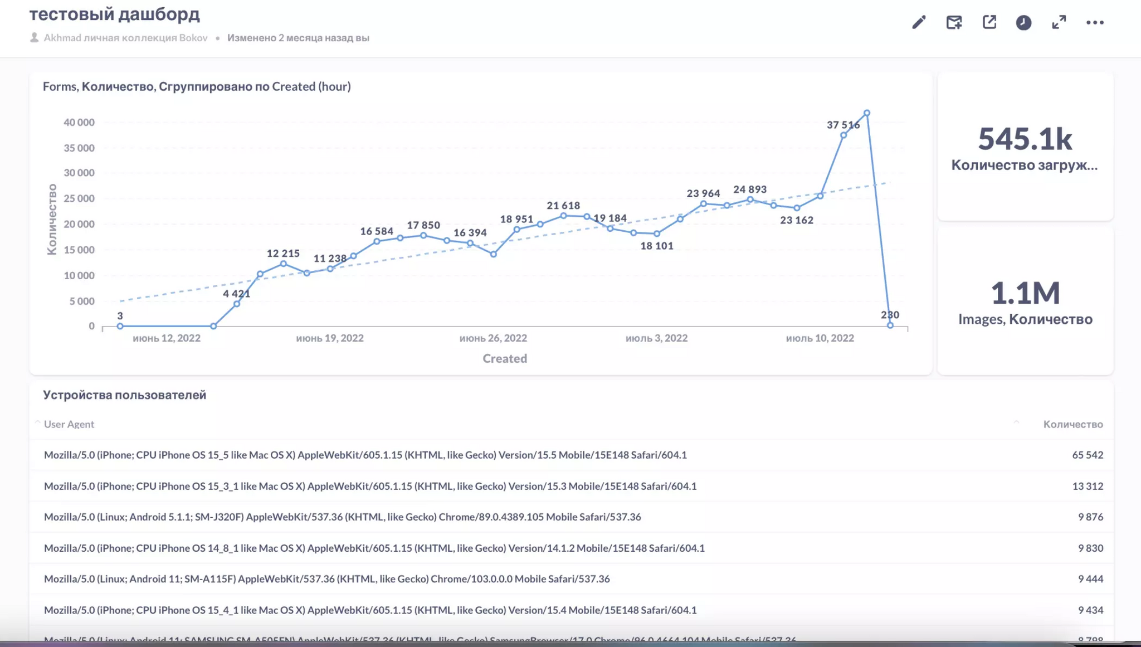Select the 65 542 count cell
This screenshot has height=647, width=1141.
tap(1087, 455)
